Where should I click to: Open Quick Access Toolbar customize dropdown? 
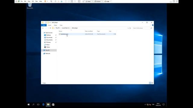coord(50,22)
